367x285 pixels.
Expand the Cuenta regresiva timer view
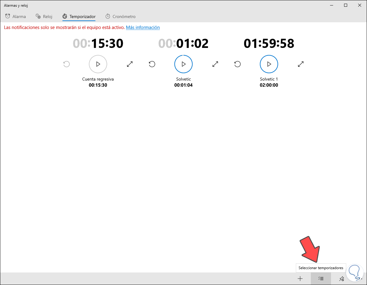click(130, 64)
